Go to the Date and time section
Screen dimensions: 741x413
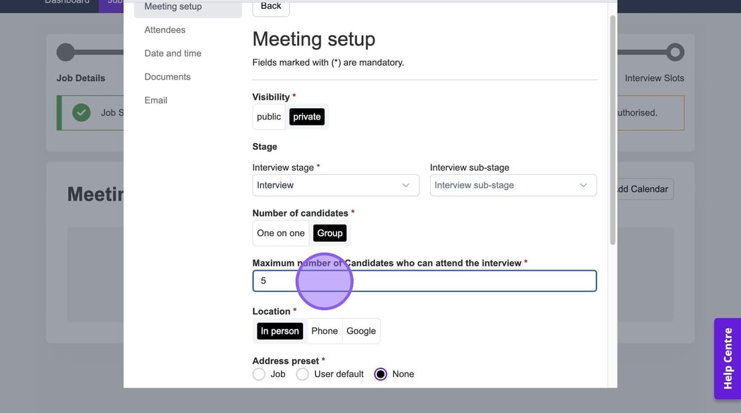tap(173, 53)
